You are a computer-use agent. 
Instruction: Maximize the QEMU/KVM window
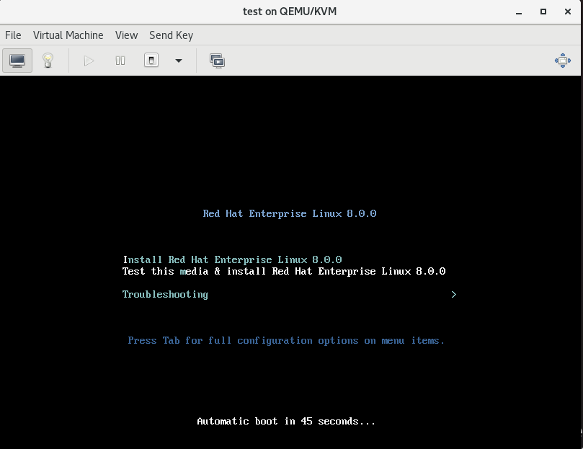[x=543, y=12]
